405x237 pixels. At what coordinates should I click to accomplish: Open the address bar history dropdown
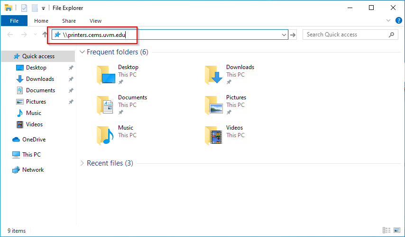(x=284, y=35)
